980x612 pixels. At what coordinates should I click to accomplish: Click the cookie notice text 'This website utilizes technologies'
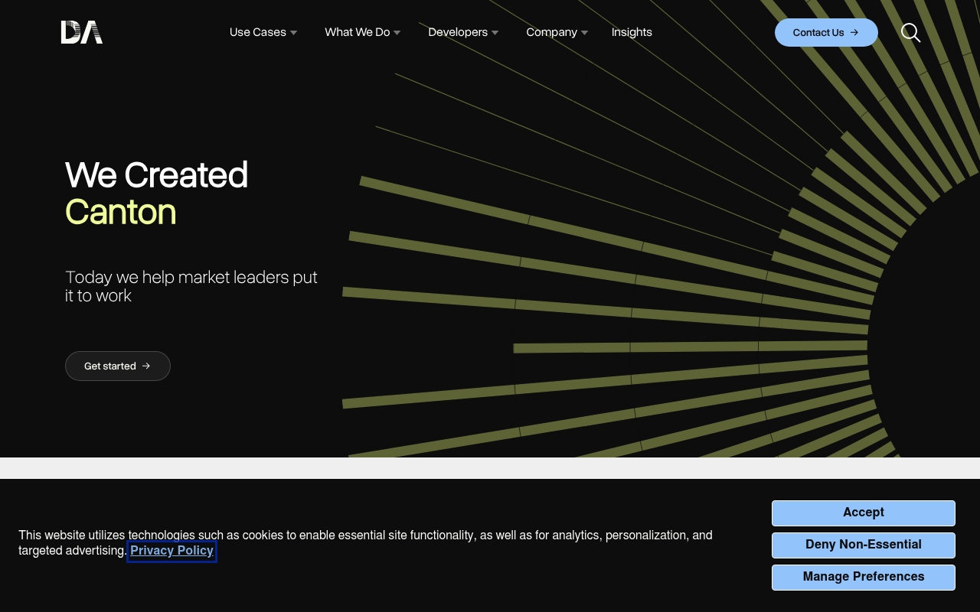(365, 542)
